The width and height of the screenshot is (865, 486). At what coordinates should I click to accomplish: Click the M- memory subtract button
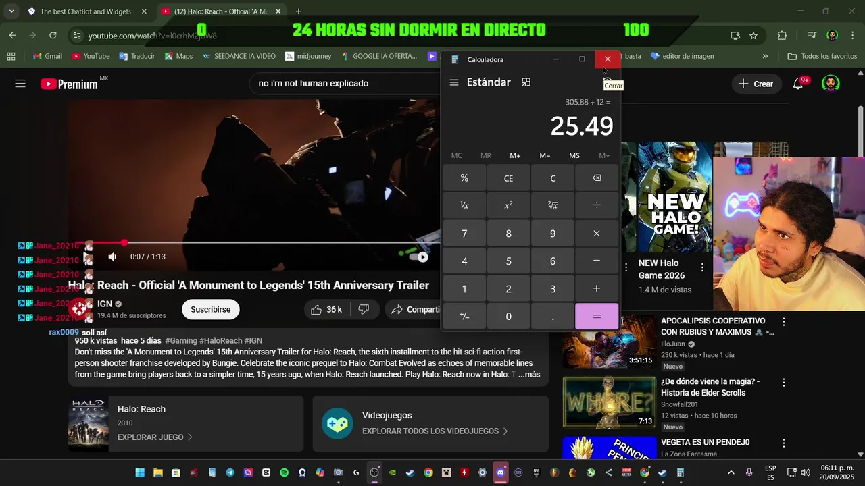[x=545, y=155]
